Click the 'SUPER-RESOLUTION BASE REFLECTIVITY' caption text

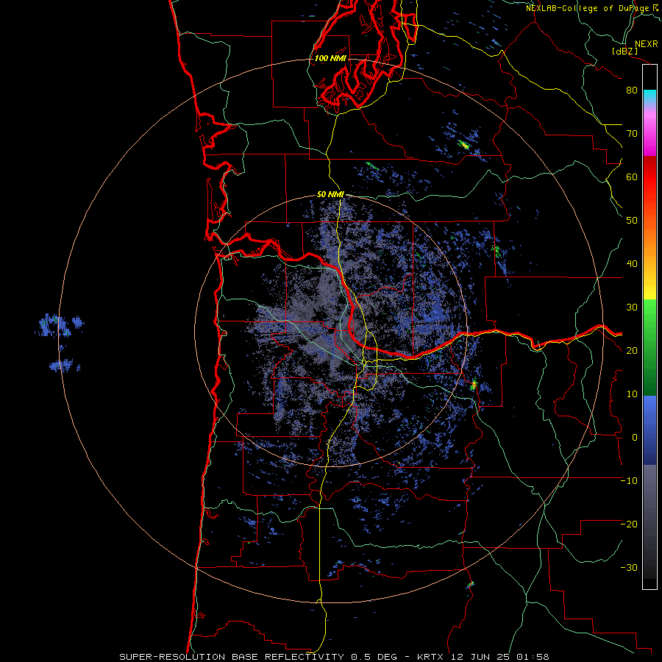pos(232,657)
